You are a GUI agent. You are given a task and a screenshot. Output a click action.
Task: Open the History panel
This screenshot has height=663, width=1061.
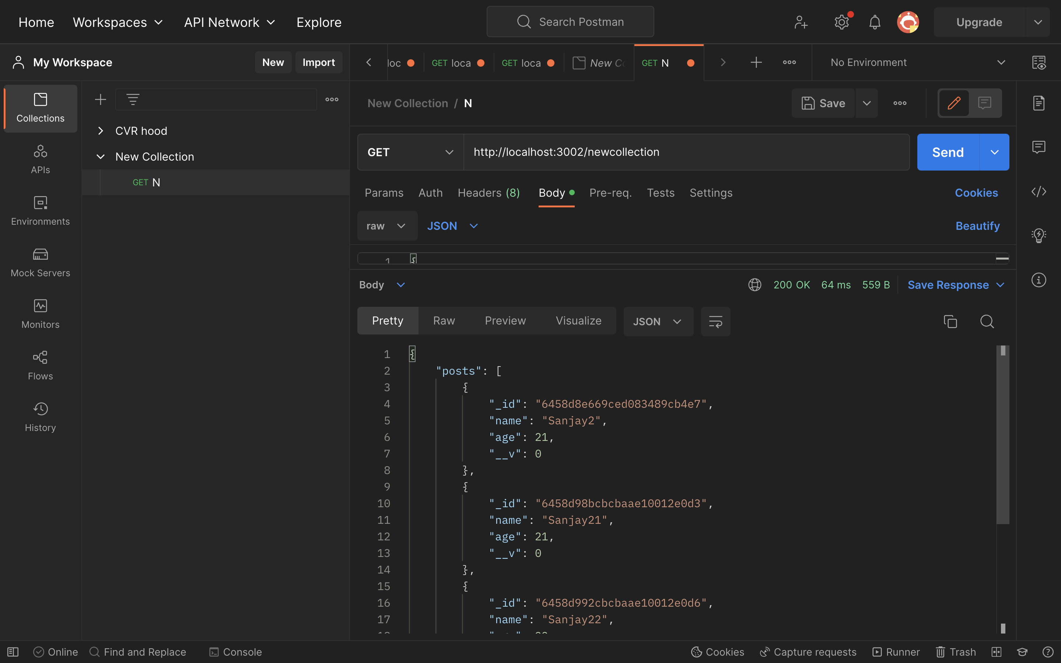click(40, 417)
